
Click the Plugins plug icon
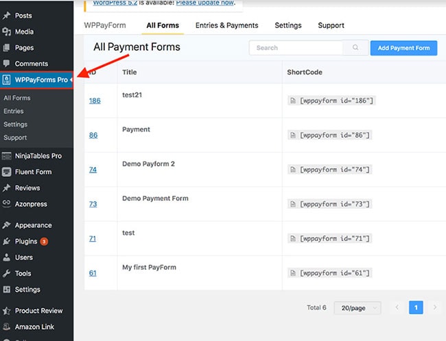(6, 241)
